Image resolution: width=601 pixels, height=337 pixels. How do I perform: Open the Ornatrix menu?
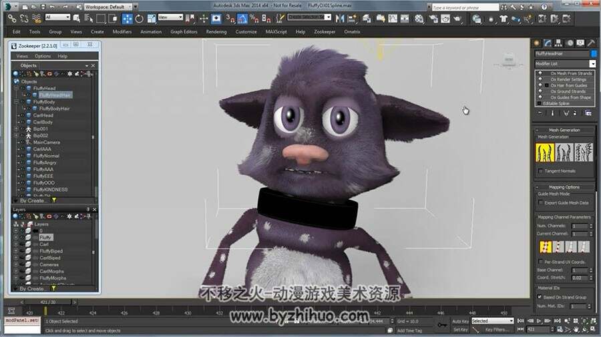[352, 32]
